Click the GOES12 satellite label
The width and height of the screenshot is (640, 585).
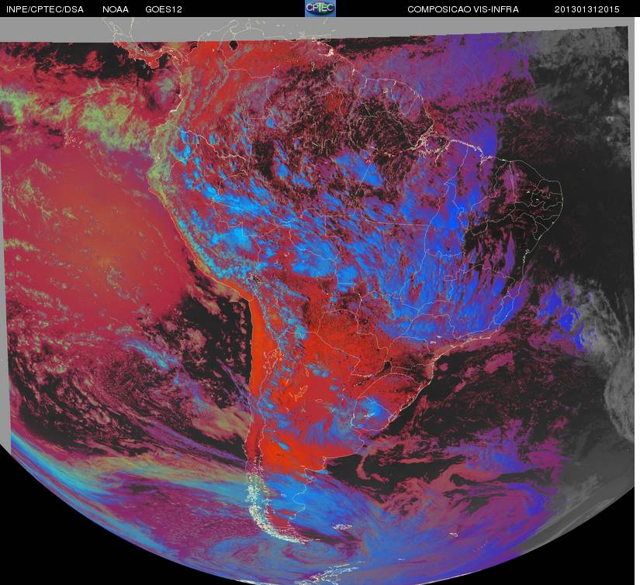coord(164,9)
